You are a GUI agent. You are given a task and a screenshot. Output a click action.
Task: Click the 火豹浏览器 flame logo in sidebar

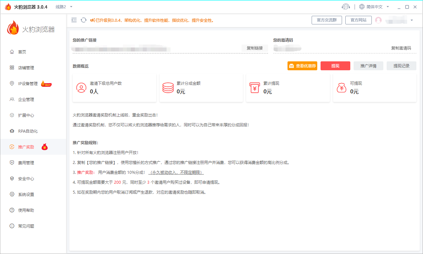13,28
